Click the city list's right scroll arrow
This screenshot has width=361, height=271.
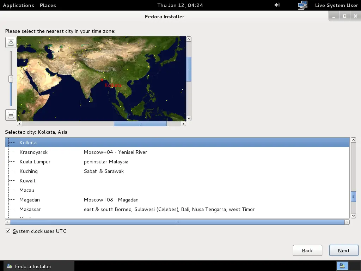347,222
